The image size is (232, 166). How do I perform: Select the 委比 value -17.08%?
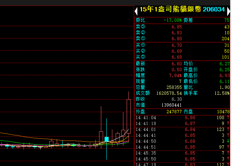pos(173,20)
